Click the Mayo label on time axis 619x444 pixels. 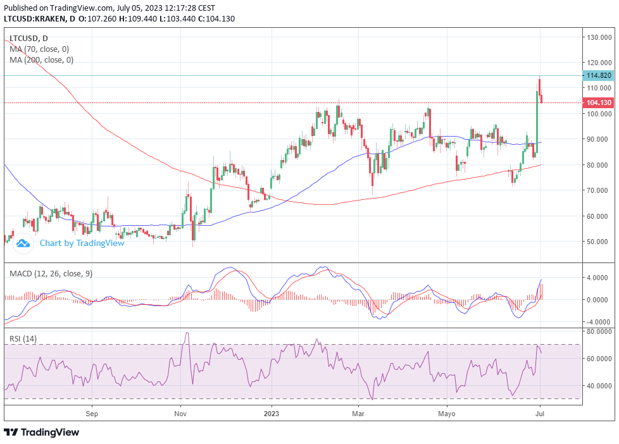(x=447, y=414)
